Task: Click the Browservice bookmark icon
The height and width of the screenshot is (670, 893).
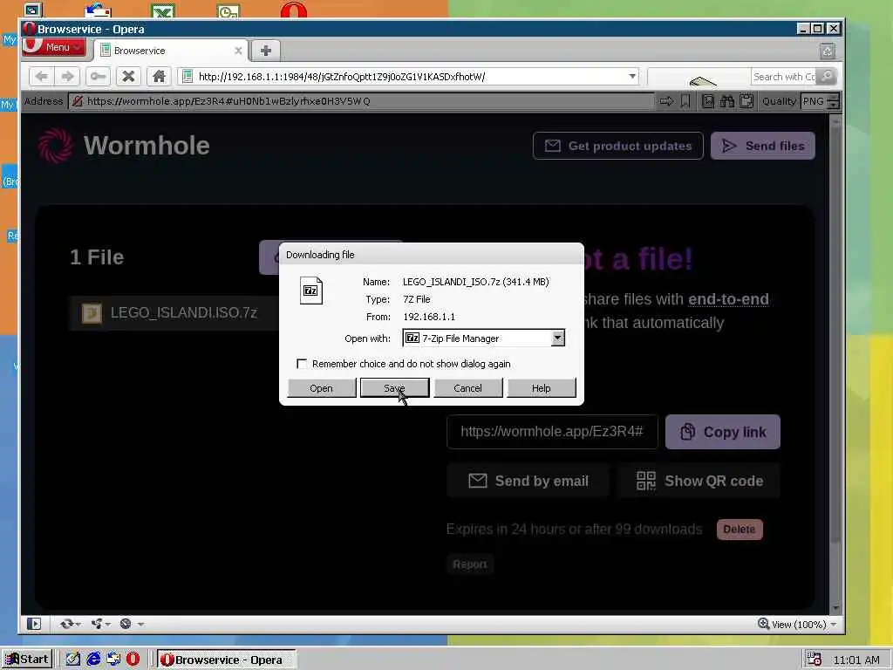Action: click(685, 101)
